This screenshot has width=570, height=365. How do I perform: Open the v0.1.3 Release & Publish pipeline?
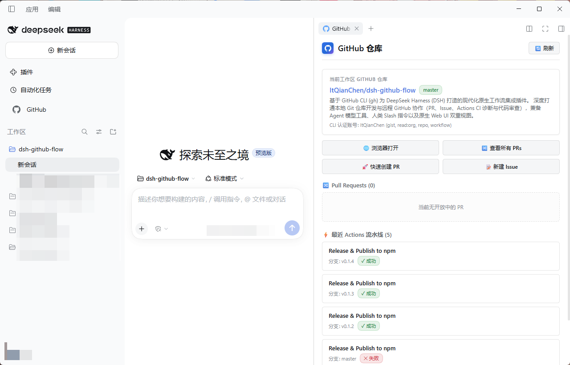click(441, 288)
